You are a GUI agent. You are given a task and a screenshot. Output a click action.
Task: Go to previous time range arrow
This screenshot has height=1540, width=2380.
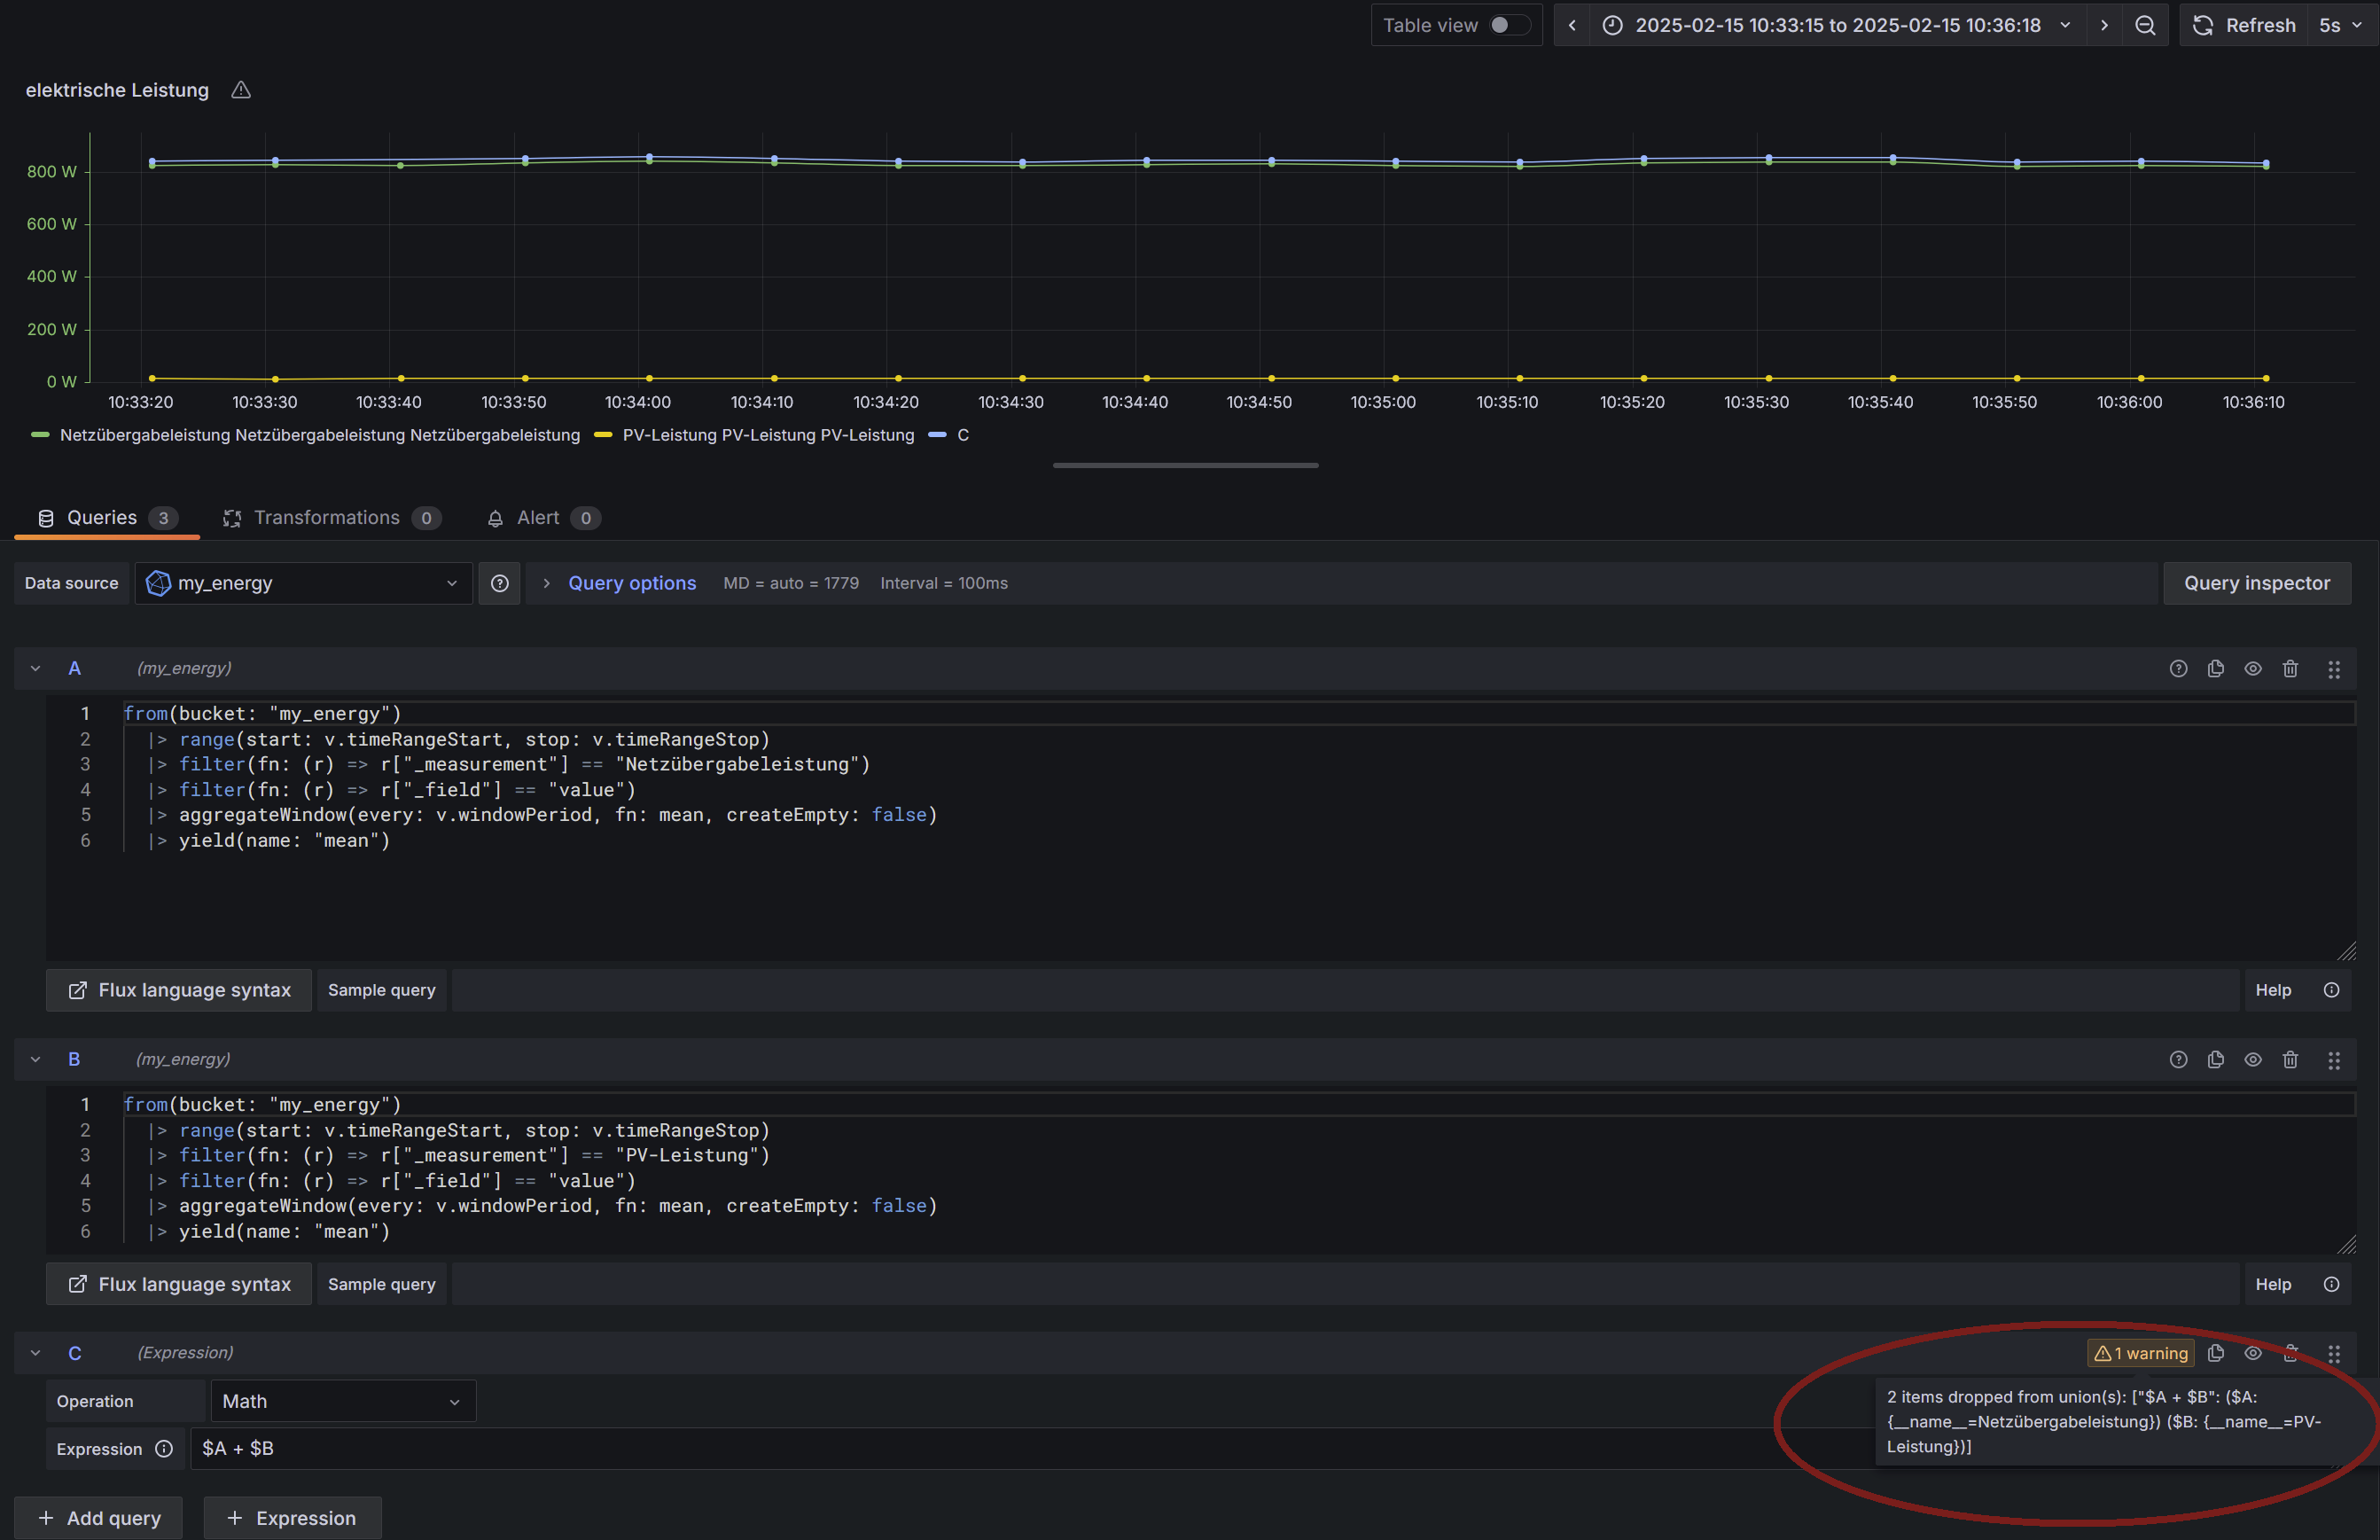coord(1572,26)
